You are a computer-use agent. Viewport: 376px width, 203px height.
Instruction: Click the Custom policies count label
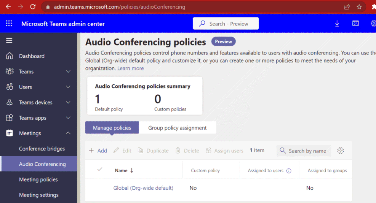[170, 109]
